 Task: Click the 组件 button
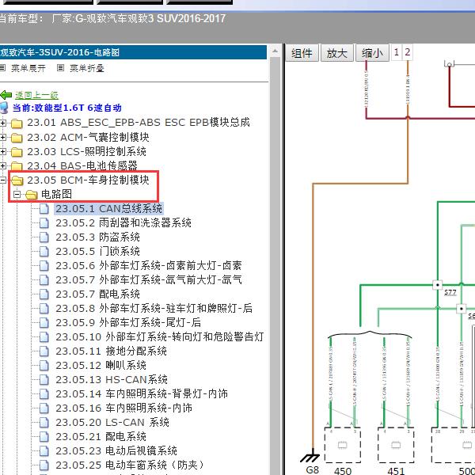tap(302, 53)
